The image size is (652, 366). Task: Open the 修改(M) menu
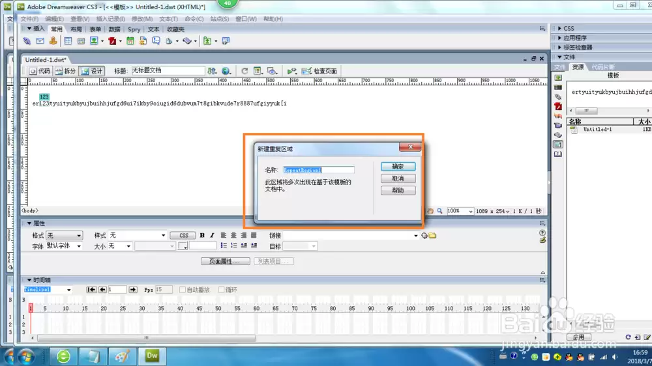point(141,19)
